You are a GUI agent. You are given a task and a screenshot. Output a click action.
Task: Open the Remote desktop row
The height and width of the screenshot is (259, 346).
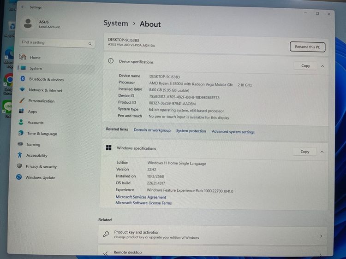coord(213,252)
